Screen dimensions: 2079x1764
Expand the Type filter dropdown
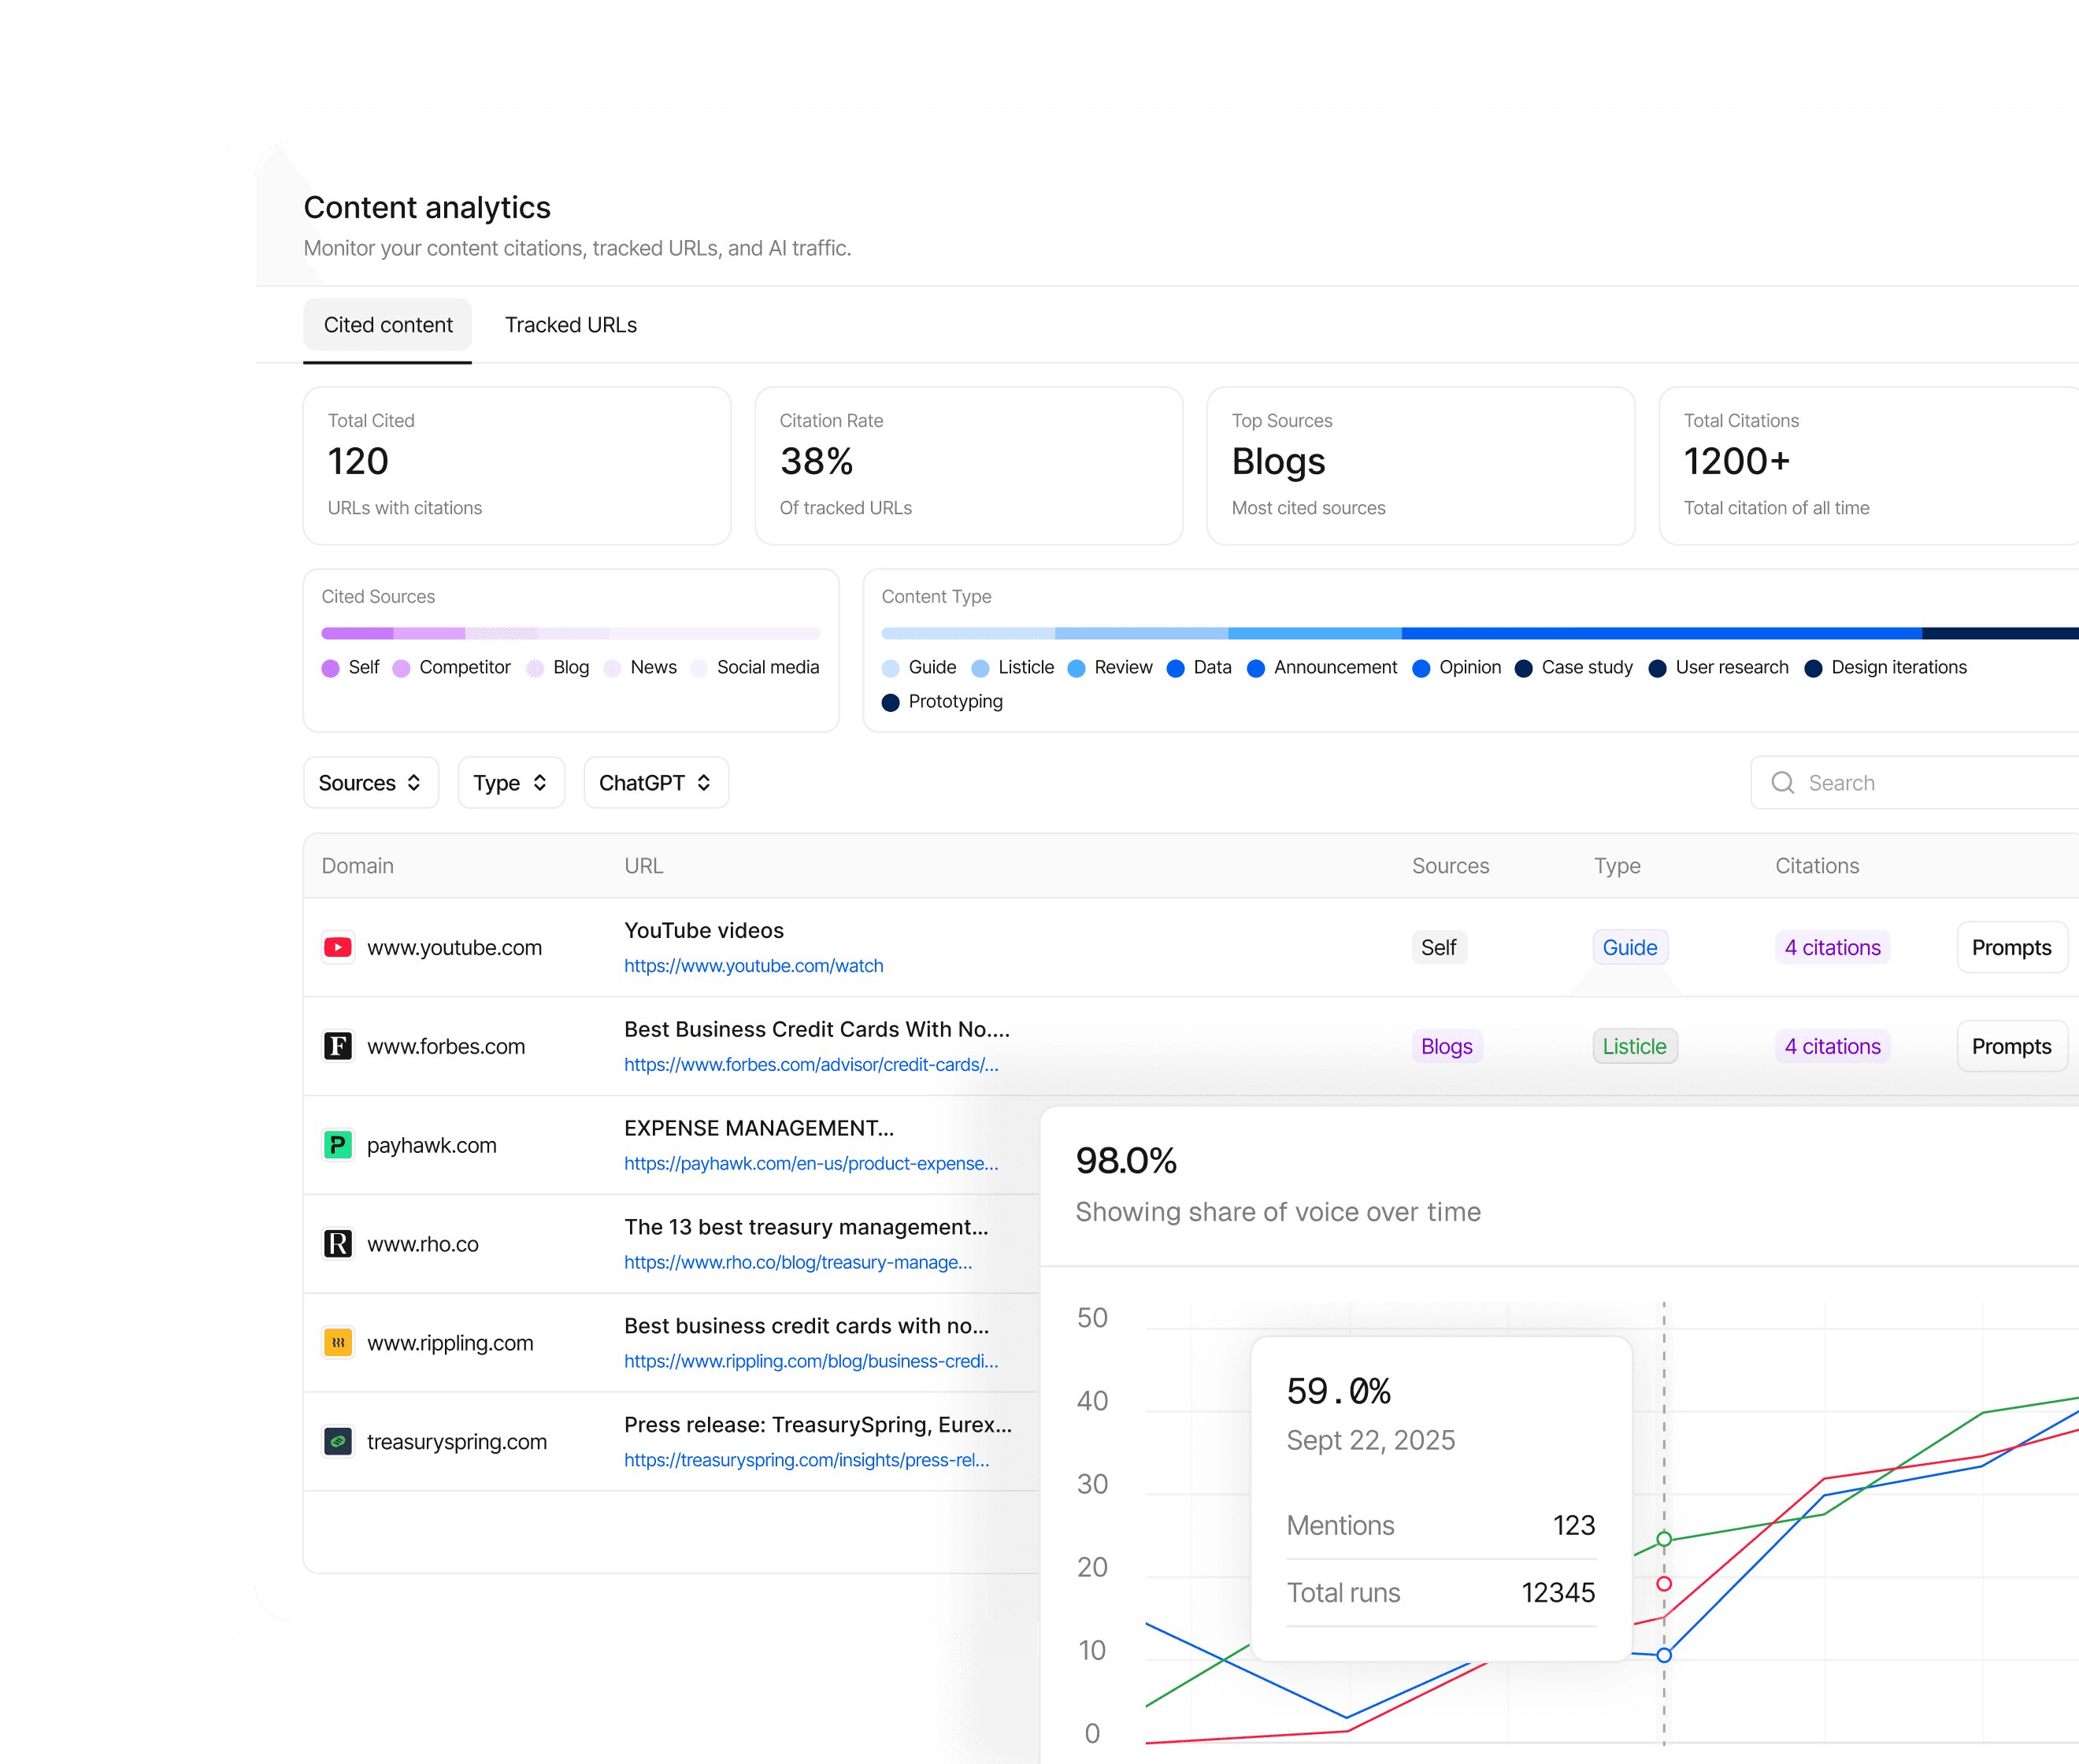pyautogui.click(x=510, y=783)
